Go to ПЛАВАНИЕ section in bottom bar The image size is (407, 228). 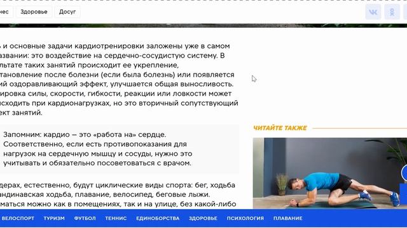(287, 218)
